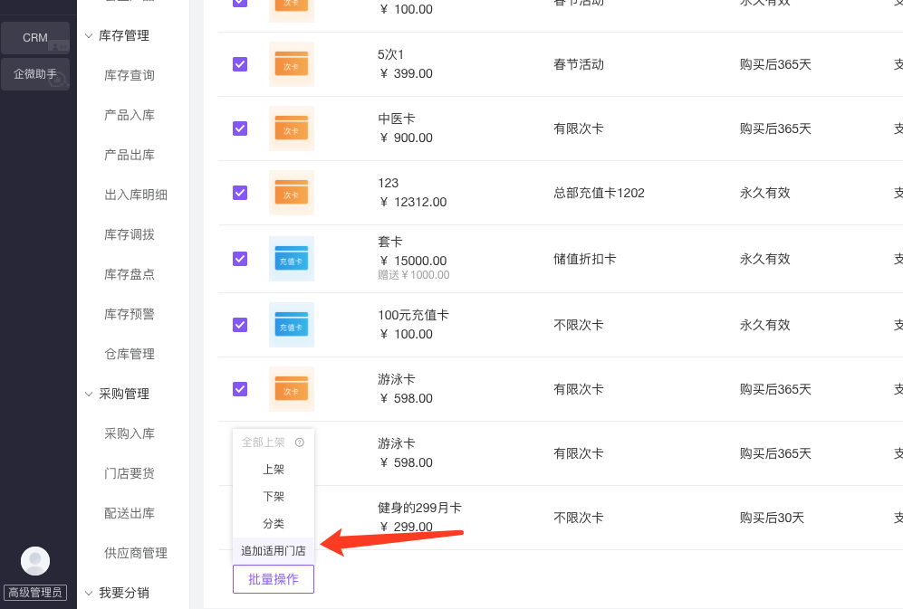Expand the 我要分销 sidebar section
903x609 pixels.
tap(89, 594)
